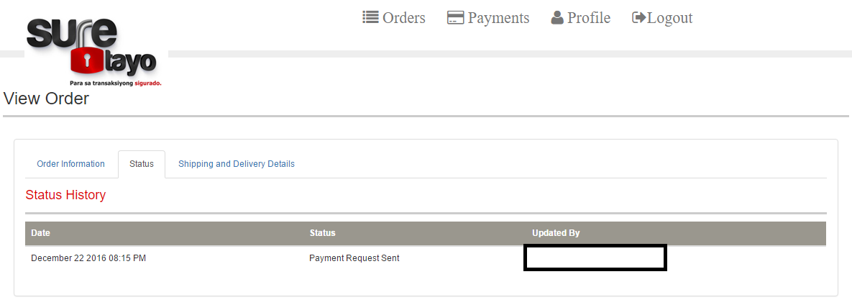Click the Logout arrow icon
The height and width of the screenshot is (305, 852).
(x=639, y=18)
